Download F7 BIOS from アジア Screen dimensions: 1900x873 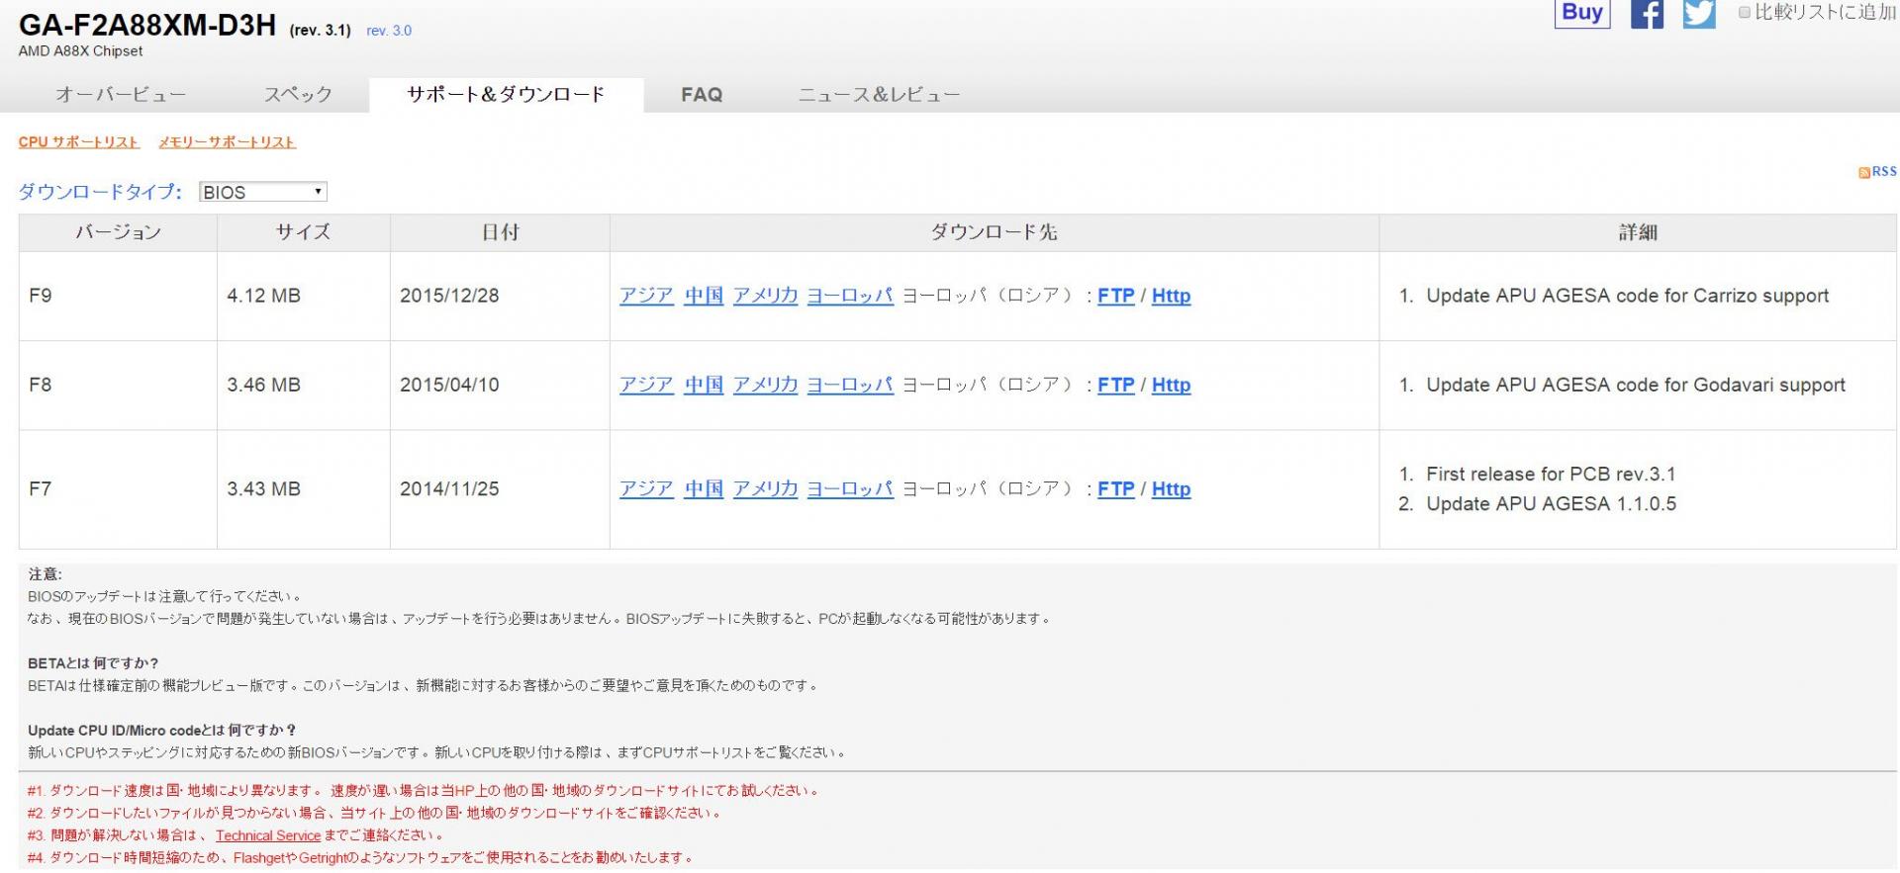pos(646,488)
